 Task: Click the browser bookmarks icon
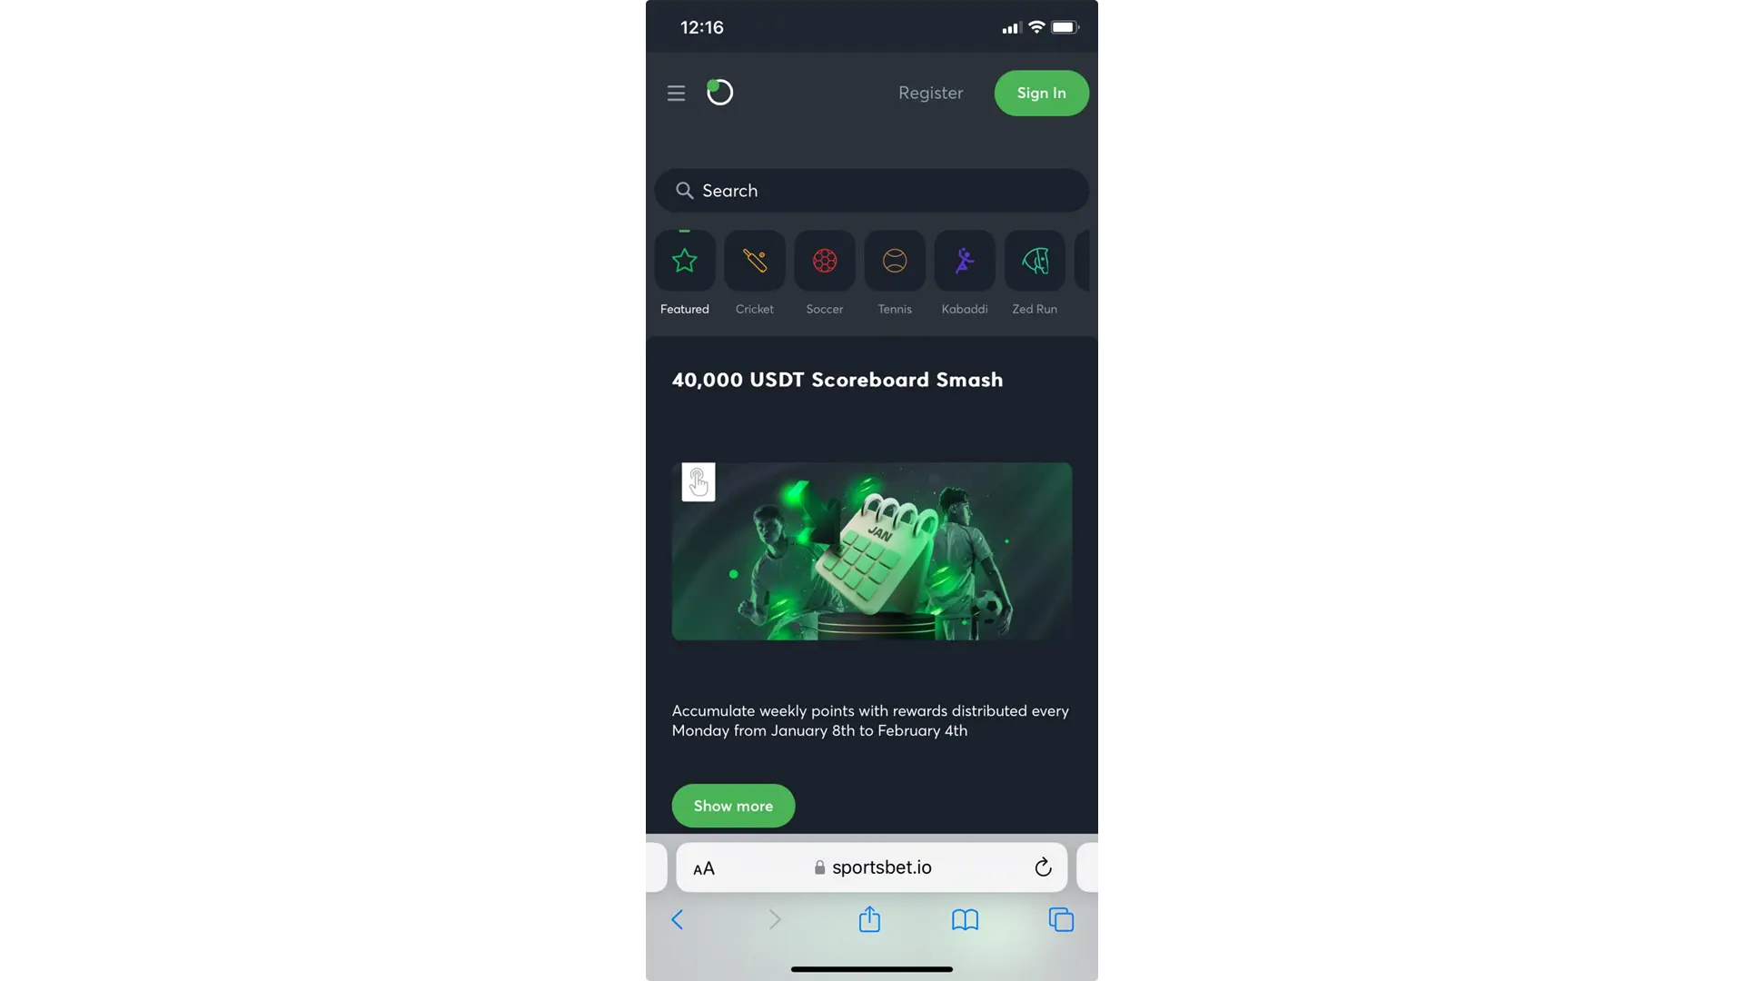[x=966, y=920]
